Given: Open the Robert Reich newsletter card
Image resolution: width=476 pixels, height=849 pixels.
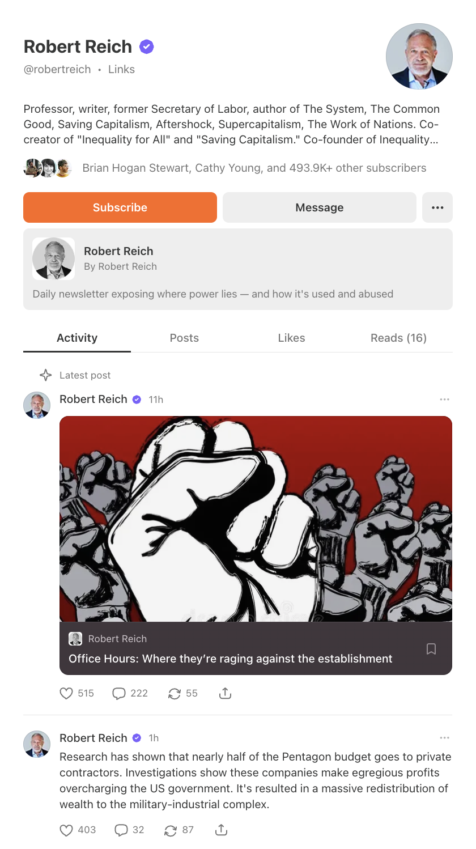Looking at the screenshot, I should [x=238, y=269].
